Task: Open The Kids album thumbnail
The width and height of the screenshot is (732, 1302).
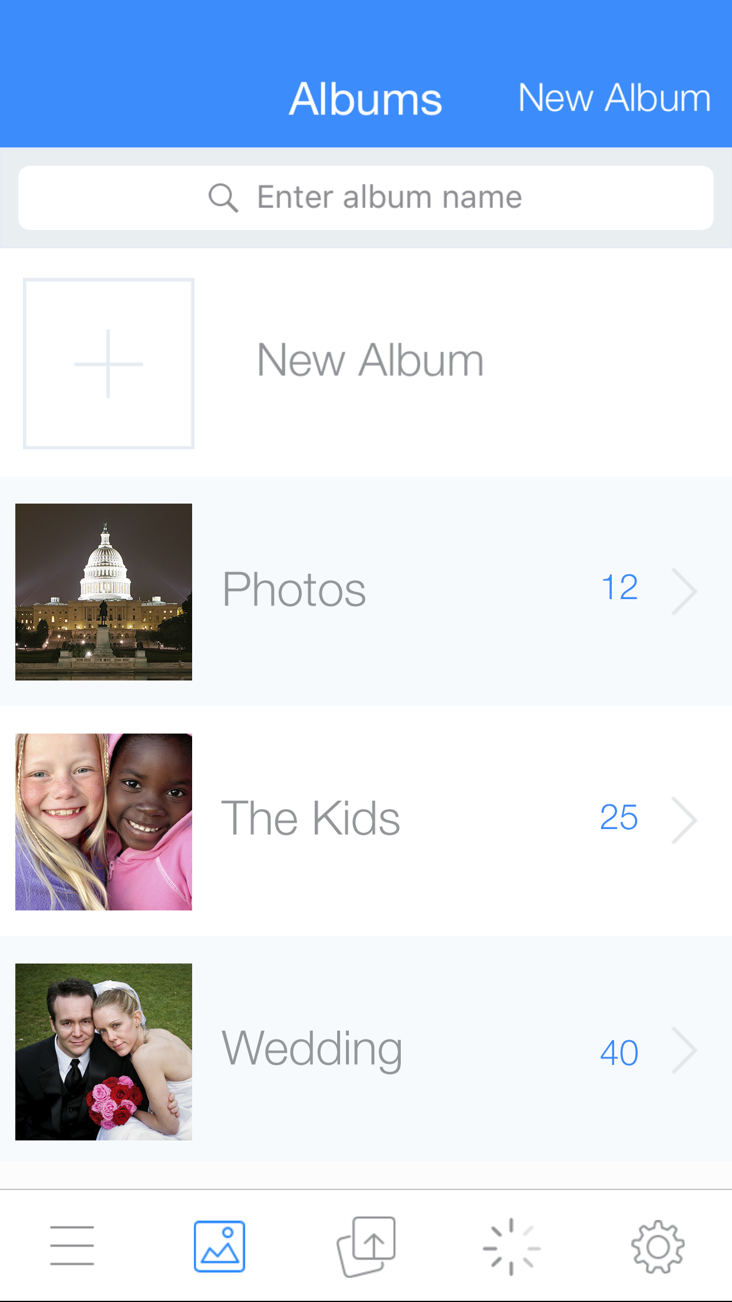Action: pyautogui.click(x=104, y=822)
